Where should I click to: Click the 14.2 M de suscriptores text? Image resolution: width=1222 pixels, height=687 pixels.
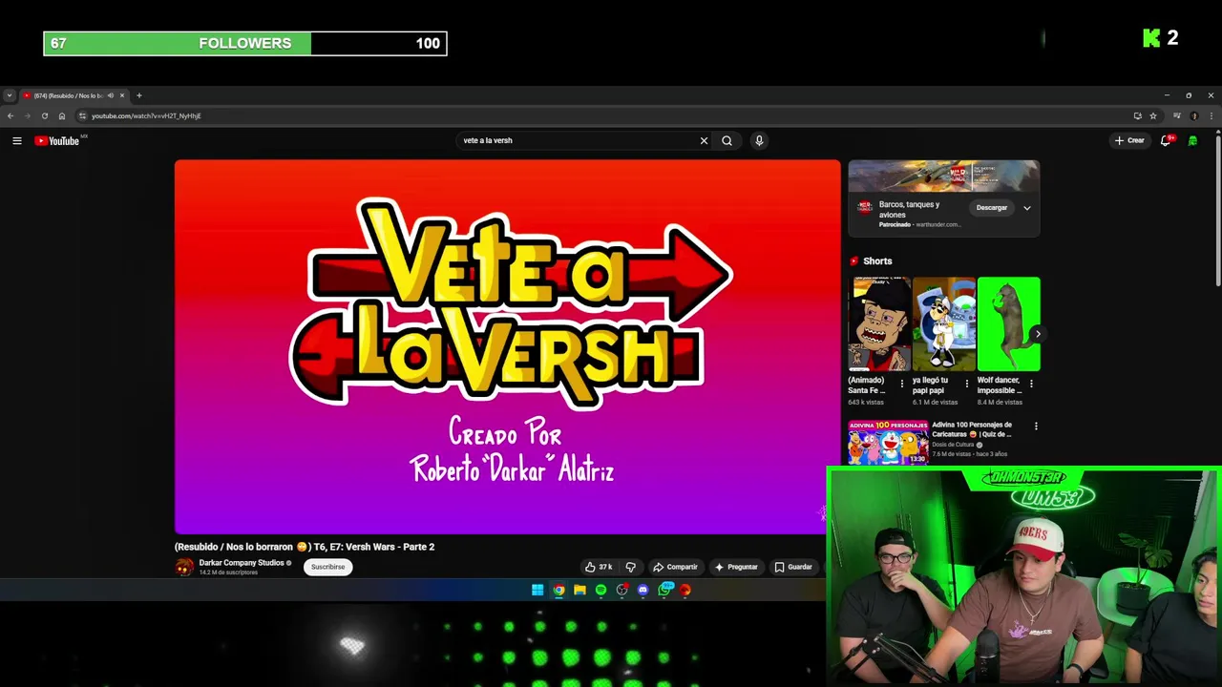point(228,572)
